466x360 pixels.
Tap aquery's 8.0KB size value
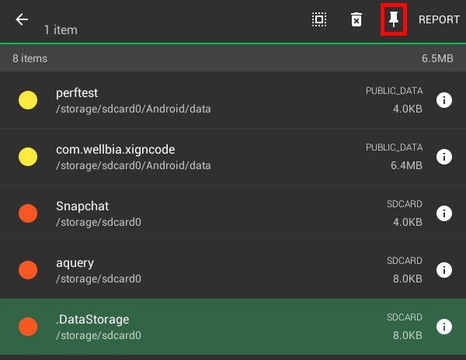point(408,279)
